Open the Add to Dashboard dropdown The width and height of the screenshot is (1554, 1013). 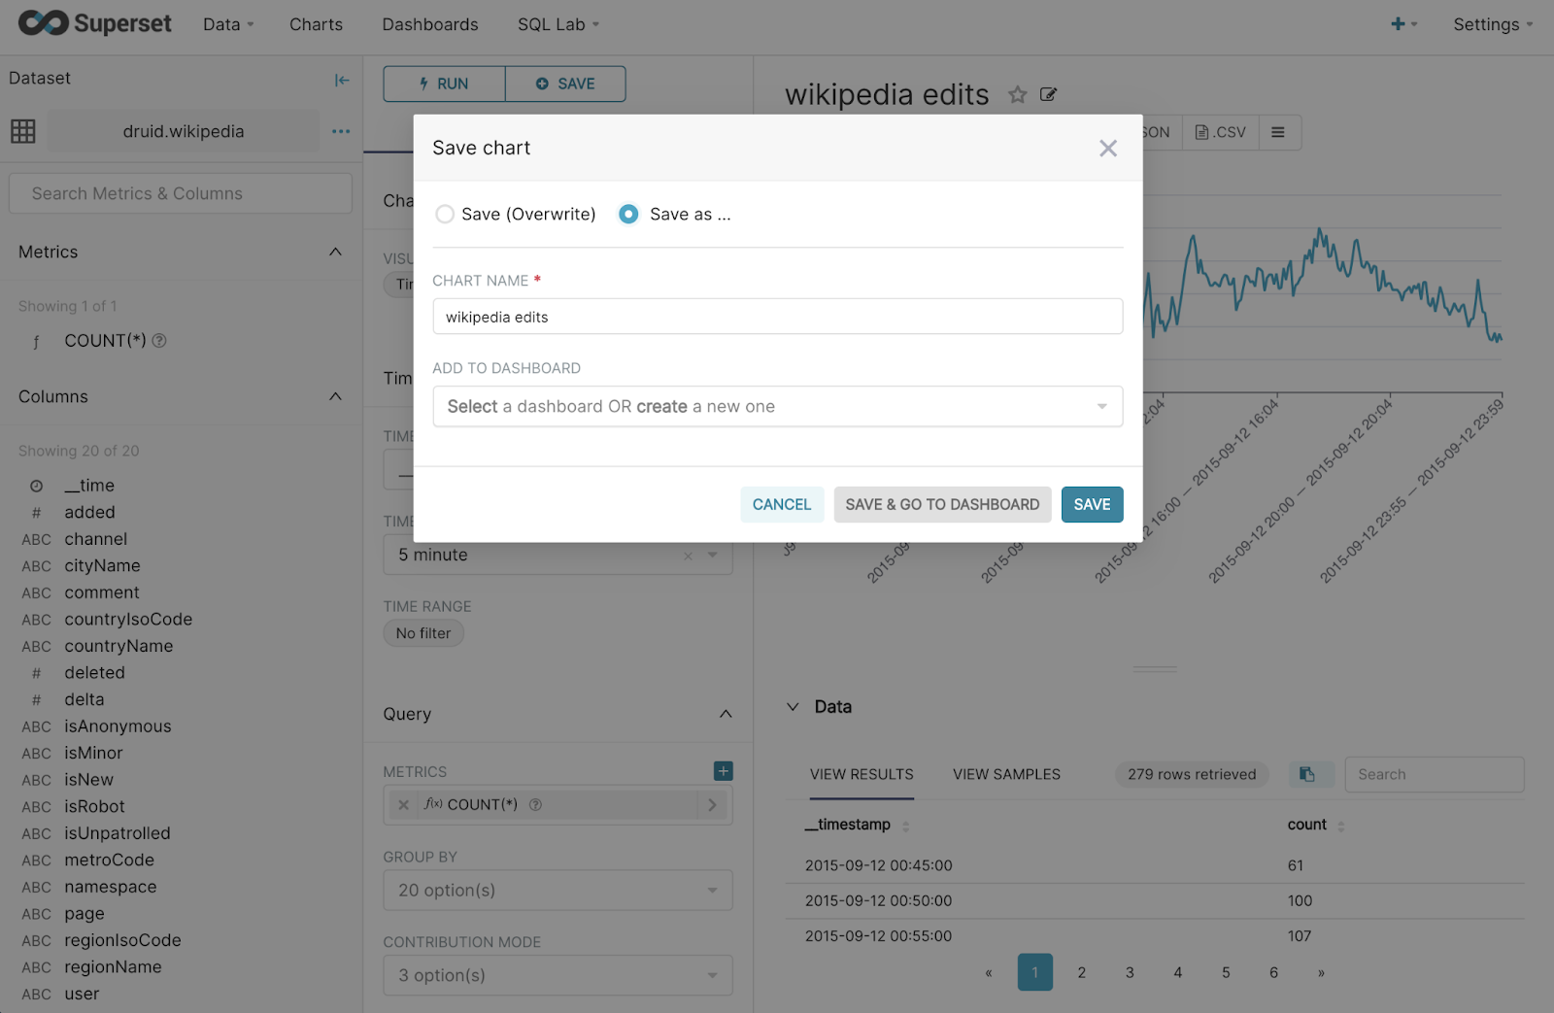point(777,407)
